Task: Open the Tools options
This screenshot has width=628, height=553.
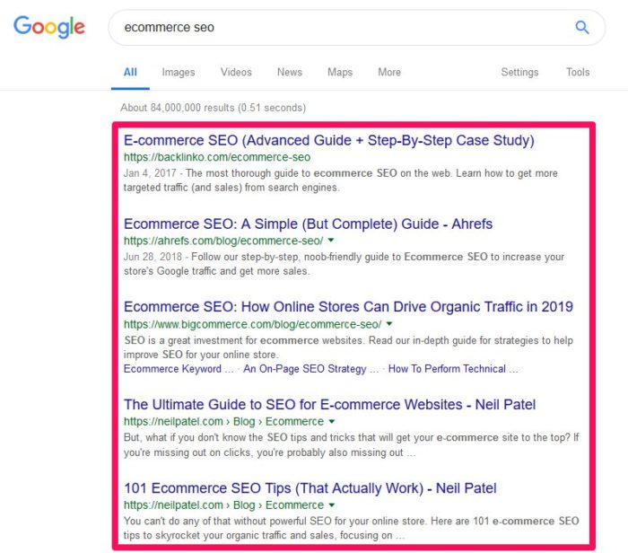Action: click(x=578, y=72)
